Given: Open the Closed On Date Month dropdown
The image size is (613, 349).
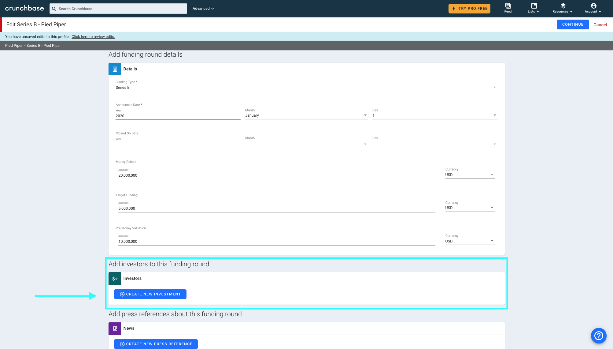Looking at the screenshot, I should (306, 144).
